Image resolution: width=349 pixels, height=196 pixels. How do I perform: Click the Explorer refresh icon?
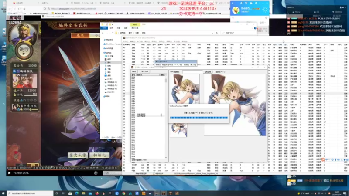(217, 33)
